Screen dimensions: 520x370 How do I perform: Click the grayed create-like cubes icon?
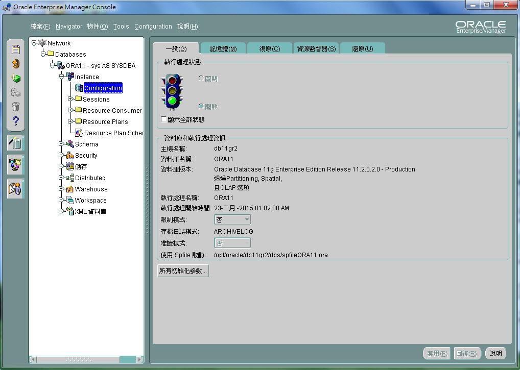tap(16, 92)
